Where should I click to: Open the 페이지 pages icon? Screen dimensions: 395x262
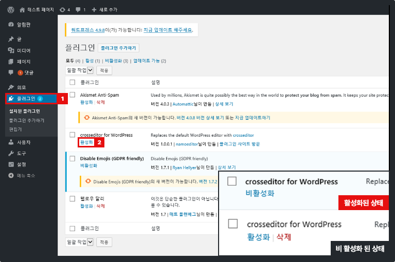pos(11,62)
